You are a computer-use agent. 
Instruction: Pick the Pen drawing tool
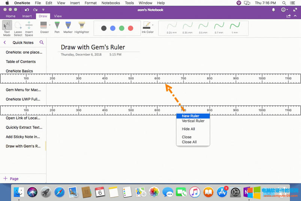point(57,27)
